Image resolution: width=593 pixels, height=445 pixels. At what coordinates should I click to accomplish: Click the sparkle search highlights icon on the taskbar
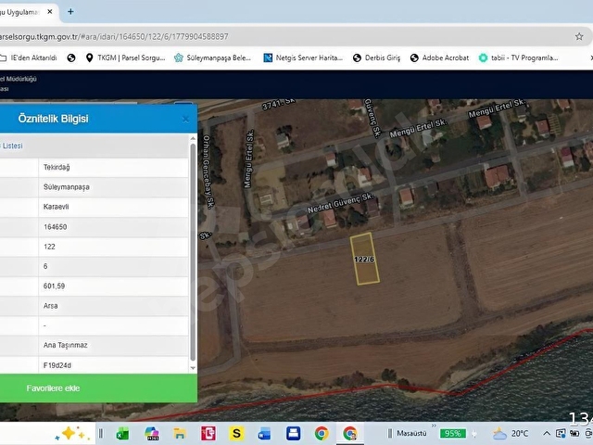[74, 434]
